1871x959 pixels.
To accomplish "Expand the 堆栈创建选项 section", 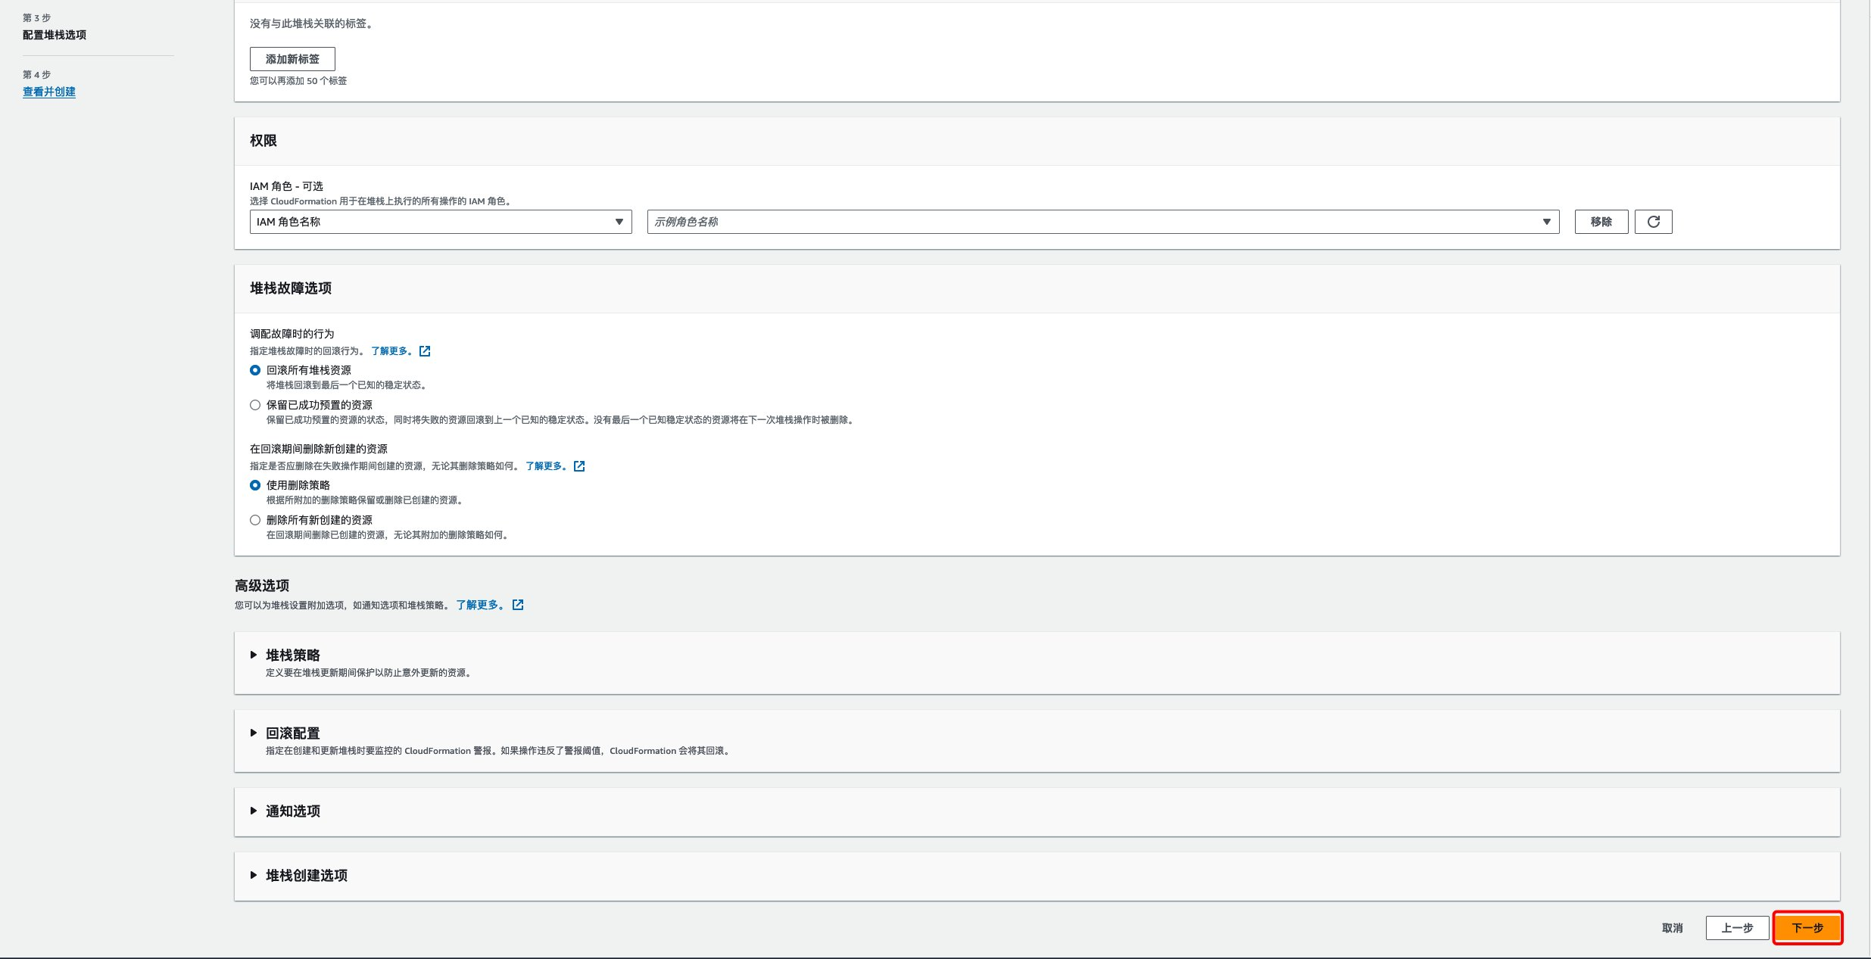I will 306,876.
